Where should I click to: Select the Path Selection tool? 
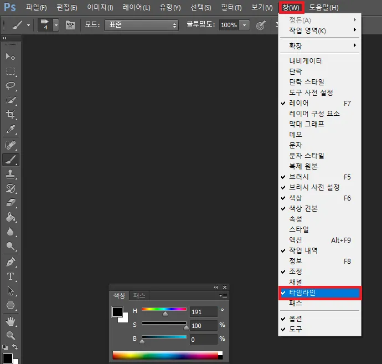point(11,291)
